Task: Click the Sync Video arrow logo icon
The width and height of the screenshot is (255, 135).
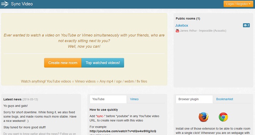Action: point(5,4)
